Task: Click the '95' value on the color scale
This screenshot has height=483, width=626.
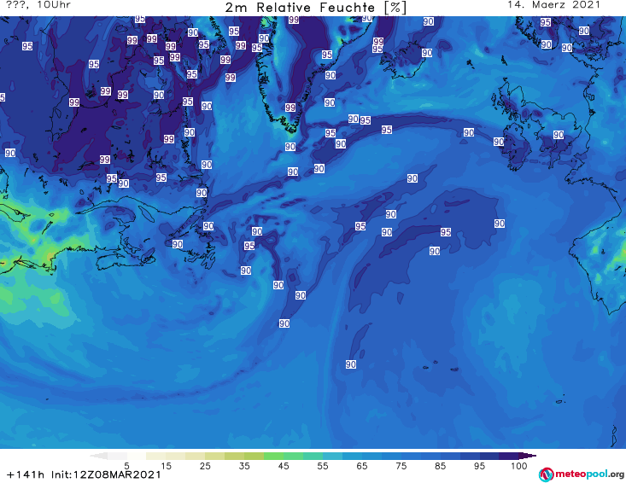Action: click(479, 466)
